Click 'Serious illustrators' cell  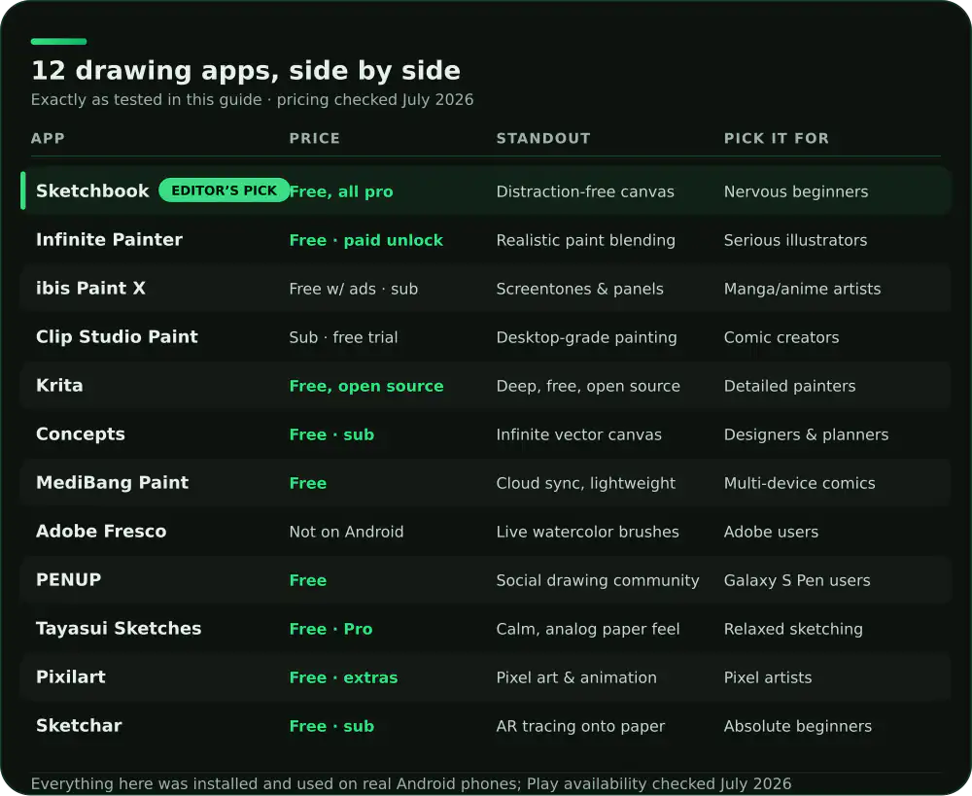[x=795, y=240]
